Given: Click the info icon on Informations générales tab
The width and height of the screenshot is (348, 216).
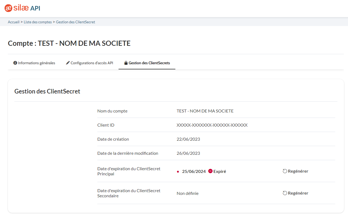Looking at the screenshot, I should (x=15, y=63).
